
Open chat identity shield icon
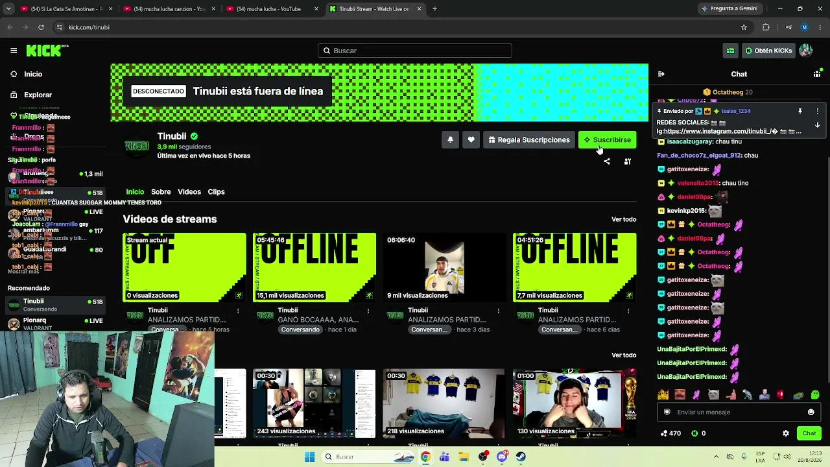[667, 412]
